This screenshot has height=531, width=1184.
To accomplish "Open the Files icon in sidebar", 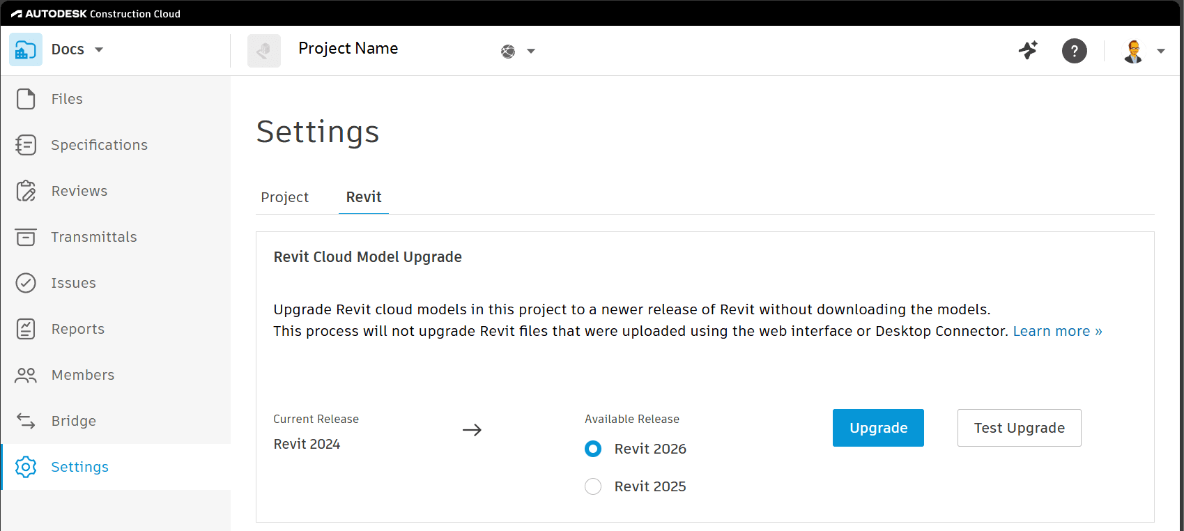I will click(x=26, y=99).
